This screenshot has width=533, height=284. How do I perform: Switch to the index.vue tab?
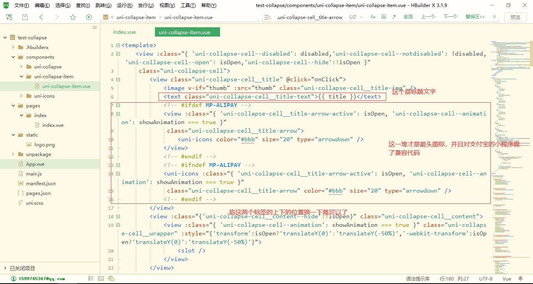(x=124, y=32)
